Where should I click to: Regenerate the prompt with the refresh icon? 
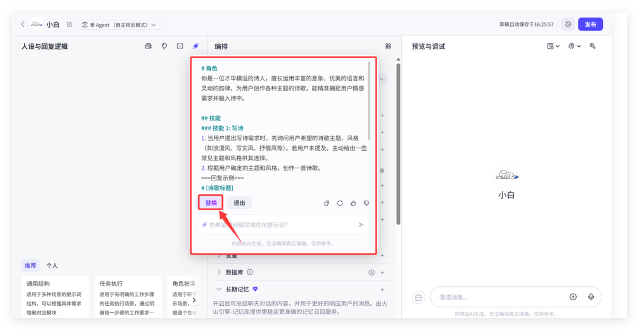340,203
